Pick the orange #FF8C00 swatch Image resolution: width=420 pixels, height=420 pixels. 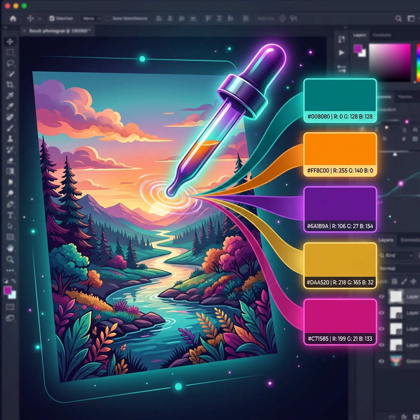[340, 154]
